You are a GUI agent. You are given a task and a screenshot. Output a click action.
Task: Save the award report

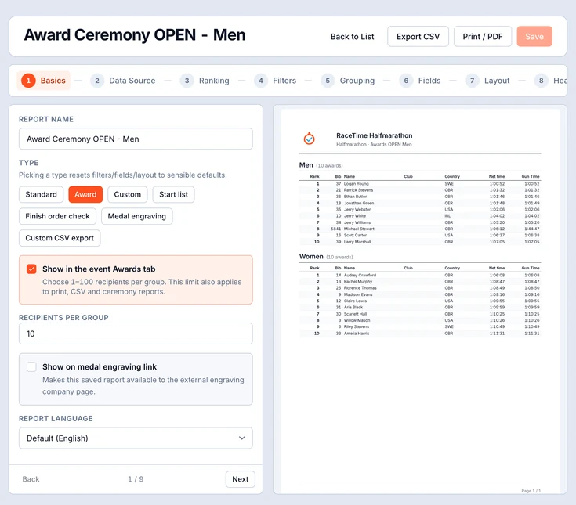534,36
